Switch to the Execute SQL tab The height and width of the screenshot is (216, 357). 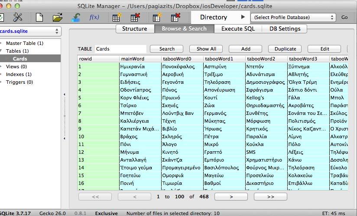point(238,29)
